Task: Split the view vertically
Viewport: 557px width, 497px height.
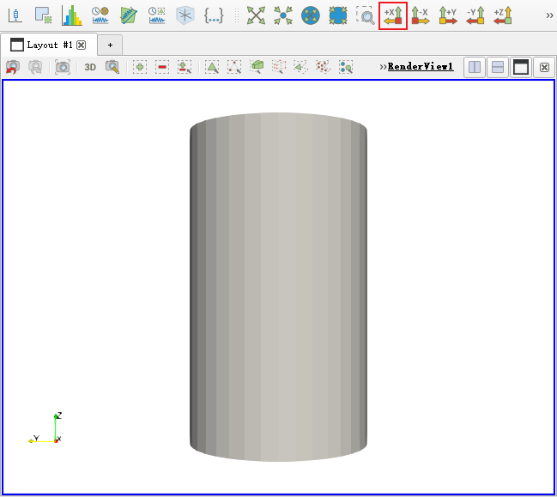Action: coord(498,67)
